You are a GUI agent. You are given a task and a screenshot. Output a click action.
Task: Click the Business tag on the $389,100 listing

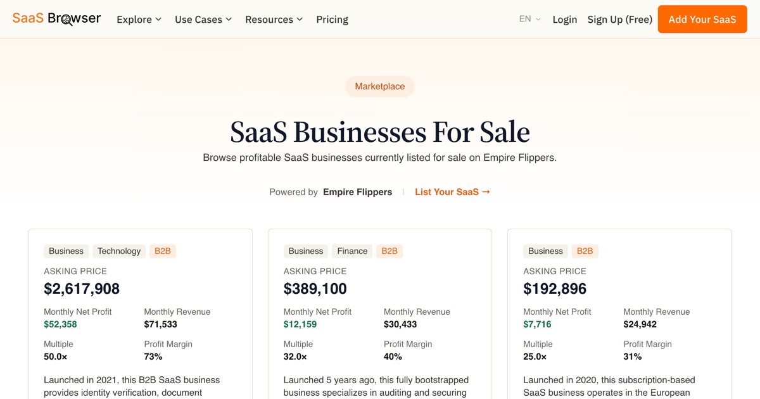(306, 251)
